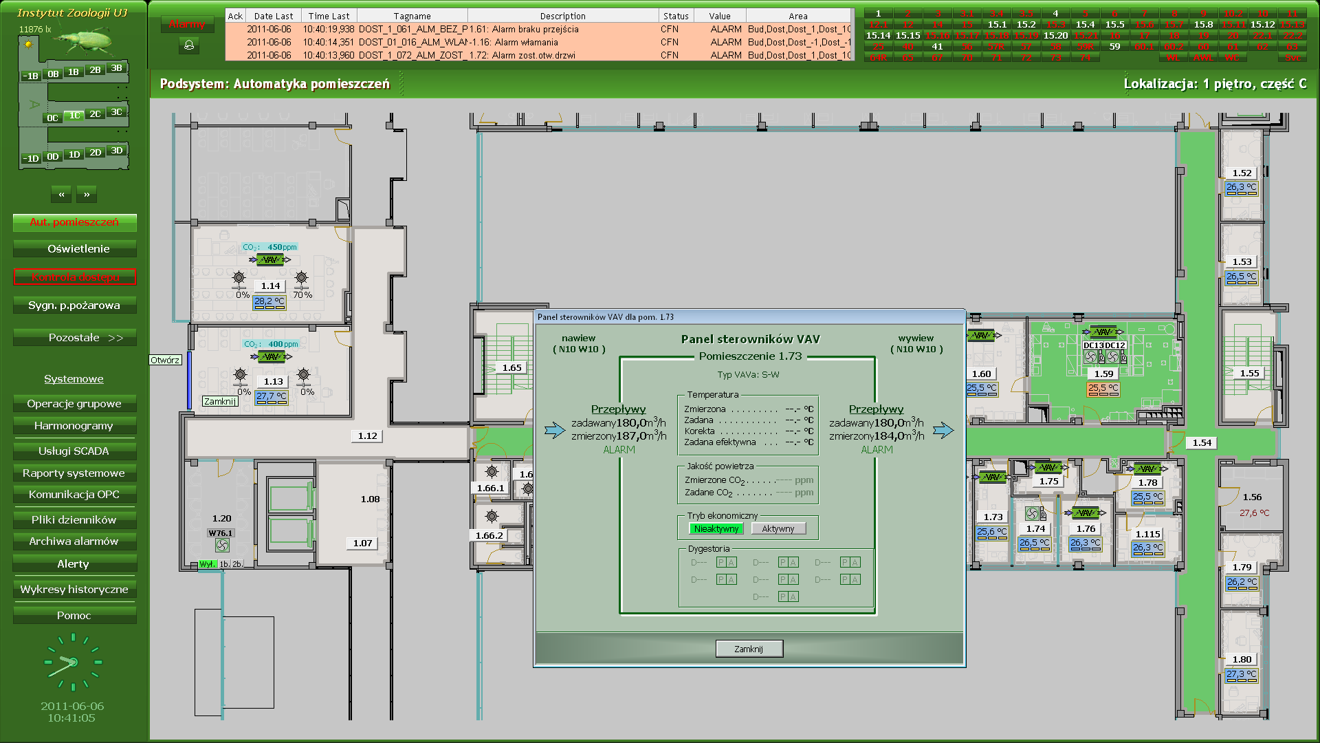Set economy mode to Nieaktywny
1320x743 pixels.
[716, 528]
